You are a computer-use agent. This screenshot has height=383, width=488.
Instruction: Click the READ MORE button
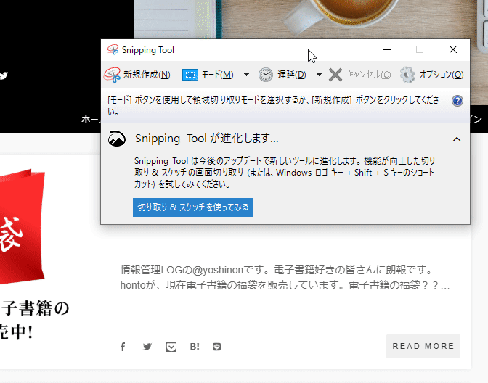[x=423, y=346]
